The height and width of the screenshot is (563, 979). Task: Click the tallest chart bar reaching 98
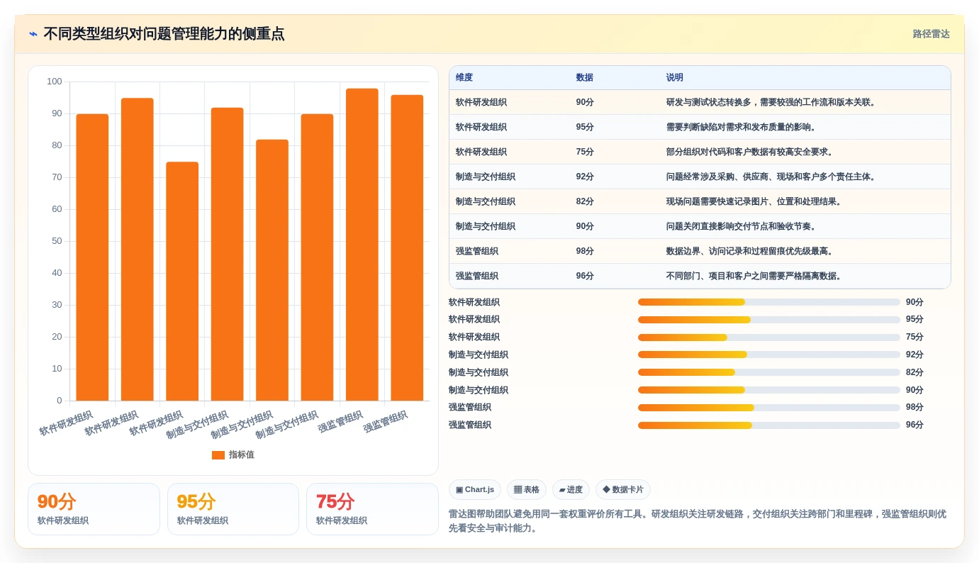(362, 245)
